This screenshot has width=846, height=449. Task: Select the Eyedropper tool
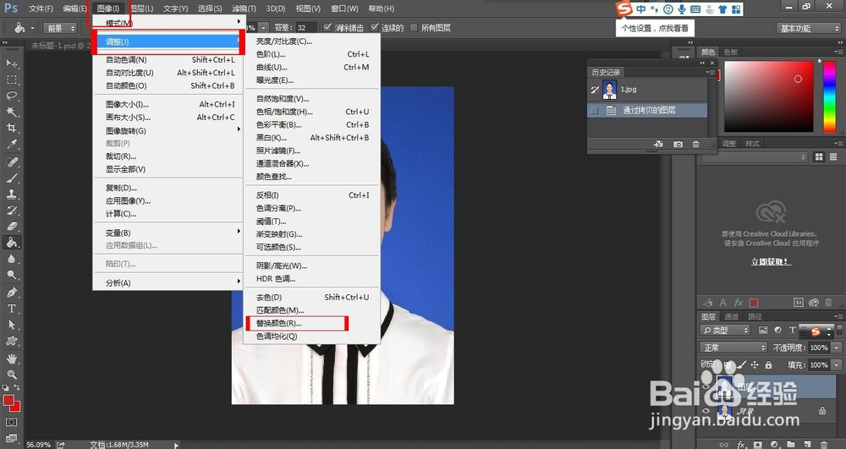click(x=12, y=145)
